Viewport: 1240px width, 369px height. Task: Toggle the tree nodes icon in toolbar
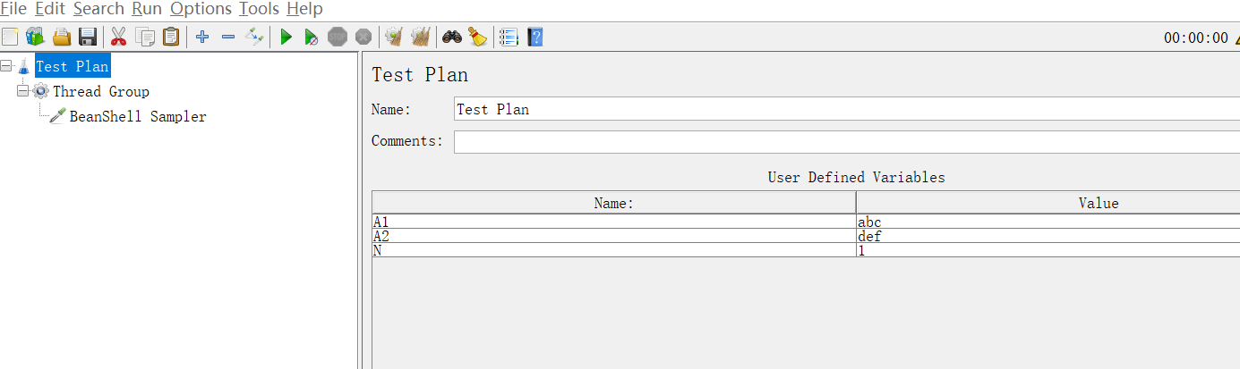pos(255,37)
